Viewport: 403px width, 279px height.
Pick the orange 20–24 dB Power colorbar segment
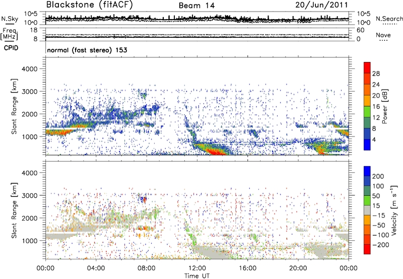(x=367, y=90)
